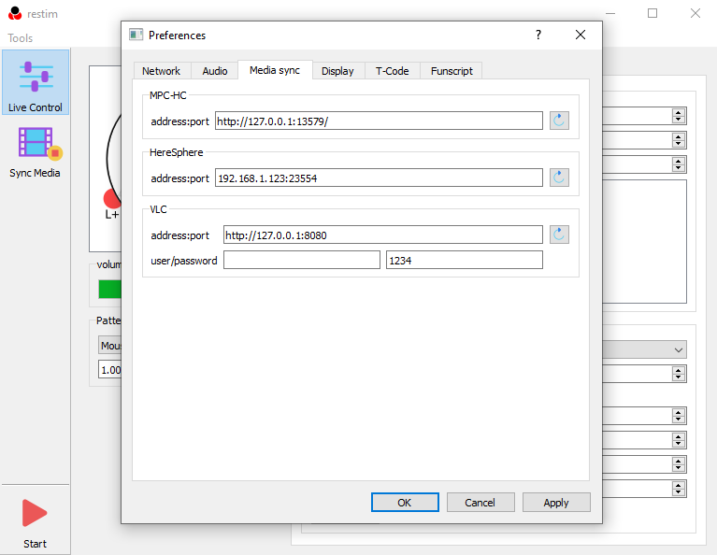Open the Tools menu

[21, 38]
